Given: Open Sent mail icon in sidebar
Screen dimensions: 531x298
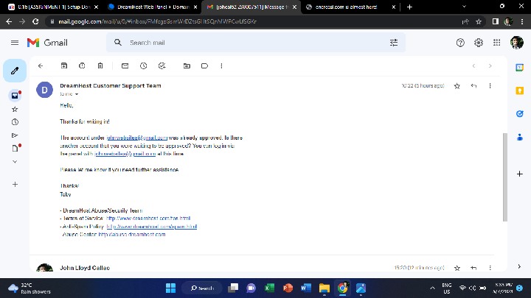Looking at the screenshot, I should tap(15, 135).
